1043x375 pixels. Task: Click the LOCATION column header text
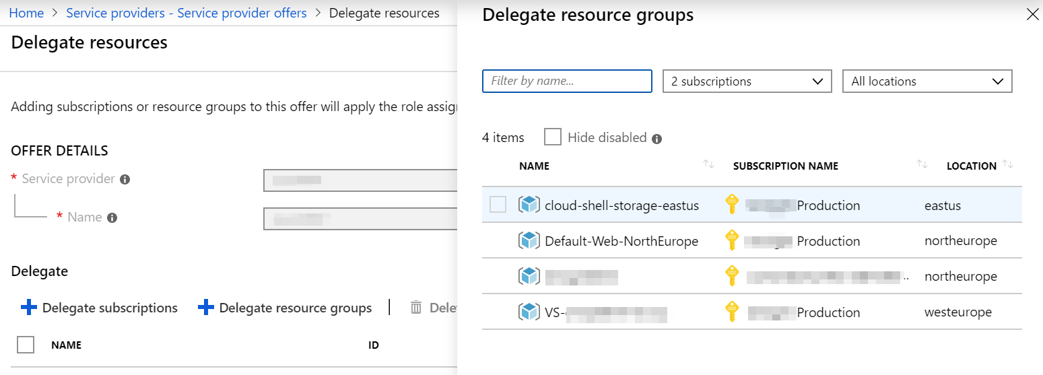971,166
